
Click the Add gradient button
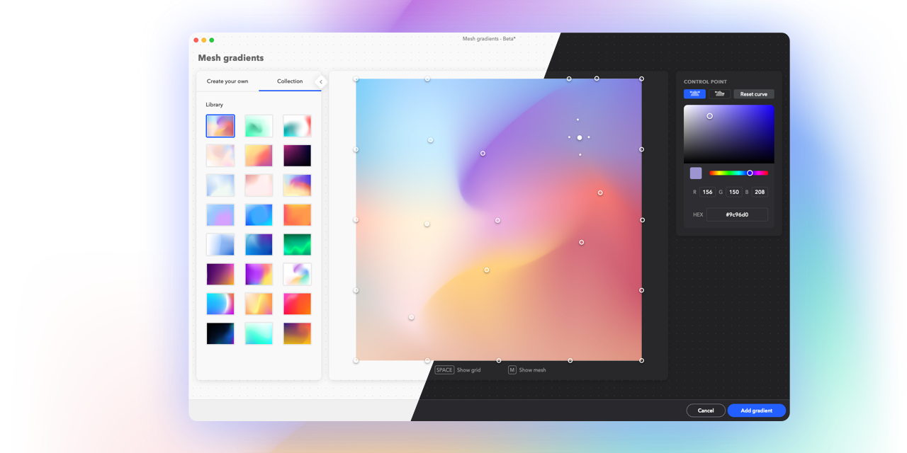point(756,410)
